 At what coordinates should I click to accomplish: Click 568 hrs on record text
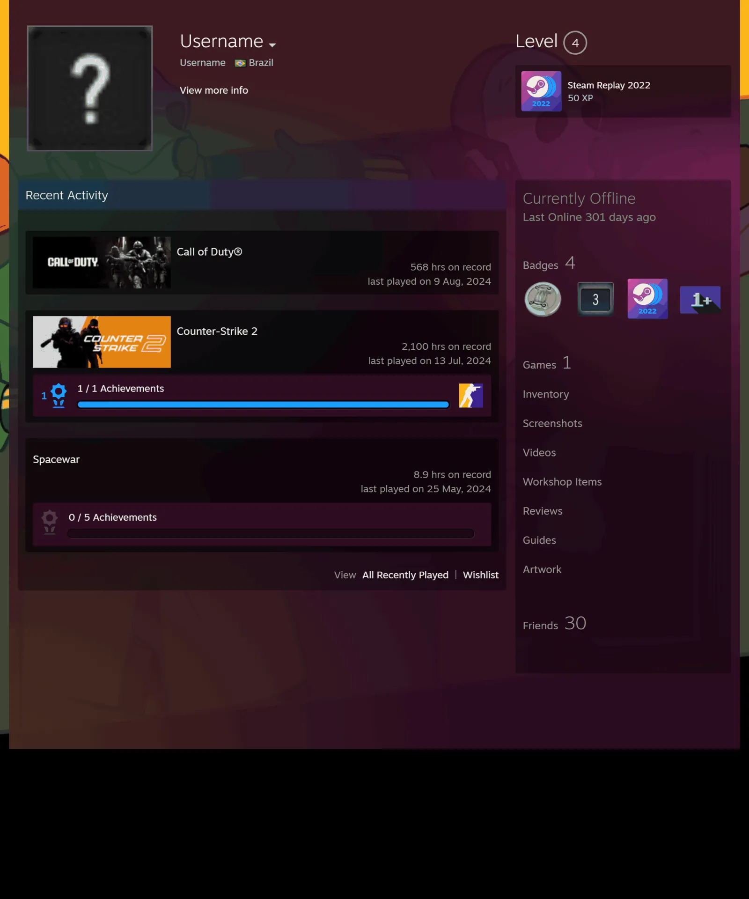451,267
